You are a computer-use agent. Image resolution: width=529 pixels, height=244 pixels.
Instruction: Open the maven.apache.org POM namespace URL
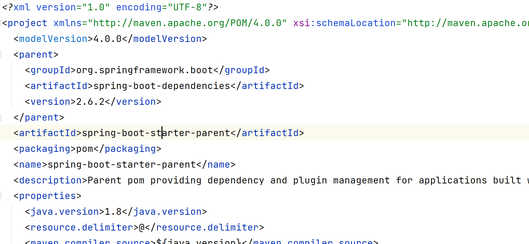point(187,23)
